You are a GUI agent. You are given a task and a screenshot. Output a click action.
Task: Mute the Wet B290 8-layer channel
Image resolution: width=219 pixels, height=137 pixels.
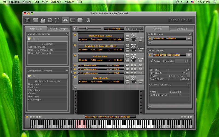click(127, 36)
